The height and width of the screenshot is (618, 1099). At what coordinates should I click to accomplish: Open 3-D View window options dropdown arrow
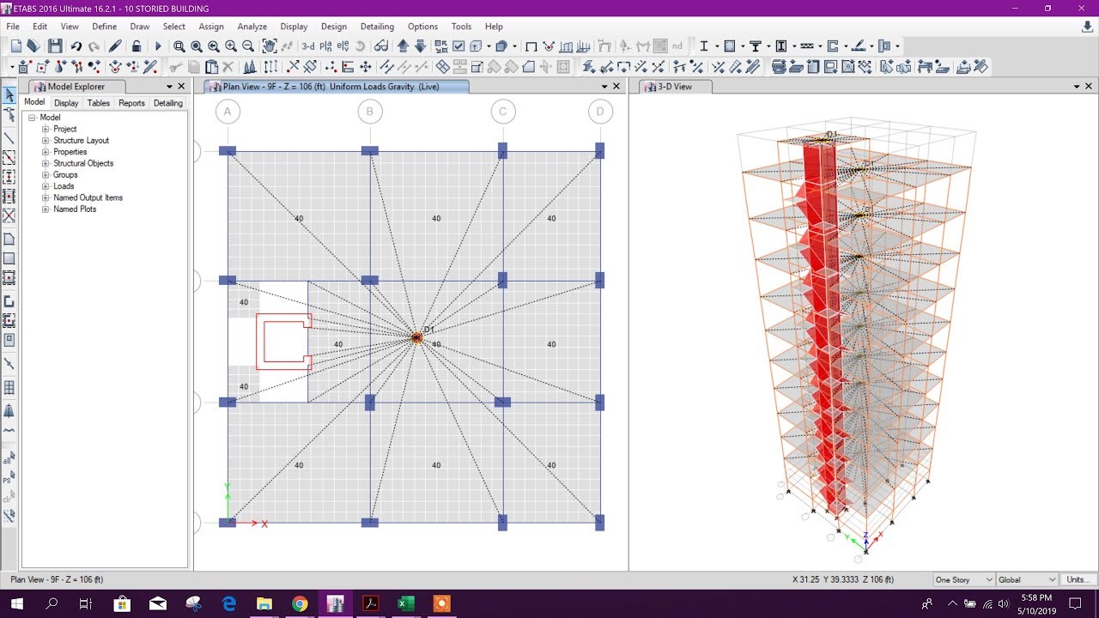click(x=1077, y=87)
